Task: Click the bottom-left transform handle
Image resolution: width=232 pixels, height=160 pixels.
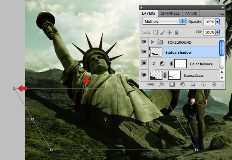Action: (51, 150)
